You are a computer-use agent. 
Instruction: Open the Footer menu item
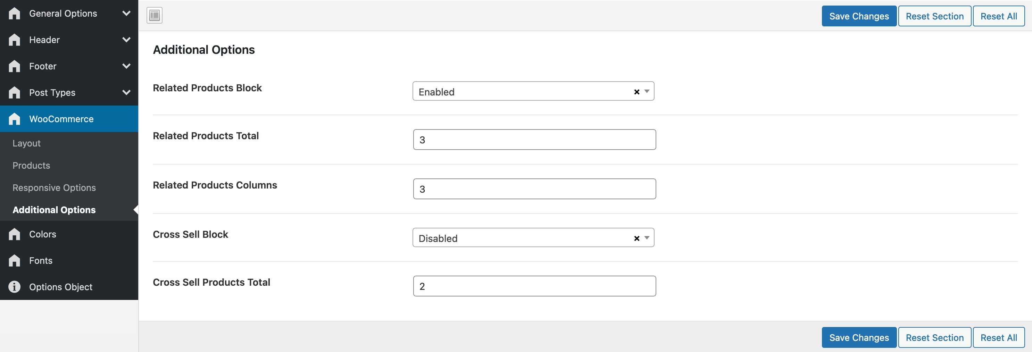coord(69,66)
